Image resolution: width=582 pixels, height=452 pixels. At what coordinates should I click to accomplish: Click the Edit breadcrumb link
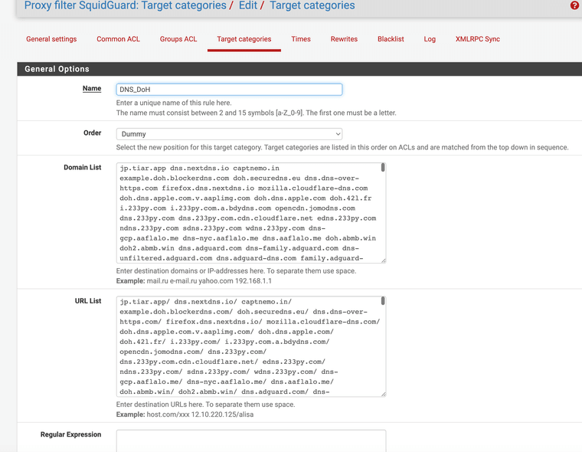[x=248, y=5]
